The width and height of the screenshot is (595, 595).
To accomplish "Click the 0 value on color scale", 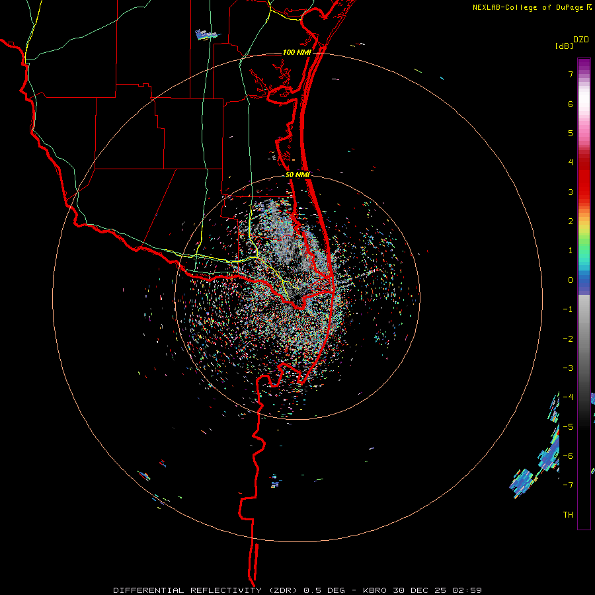I will [x=571, y=280].
